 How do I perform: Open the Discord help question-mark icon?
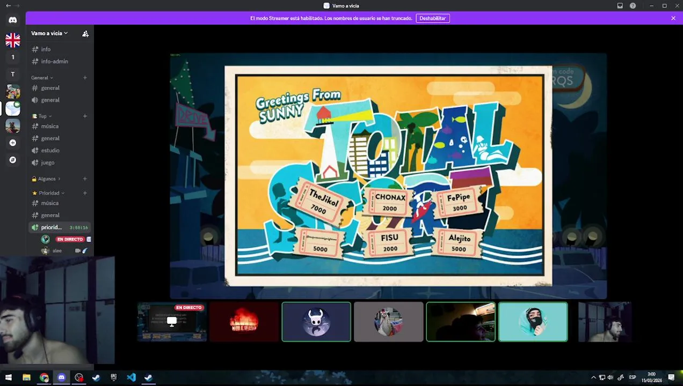(x=633, y=6)
